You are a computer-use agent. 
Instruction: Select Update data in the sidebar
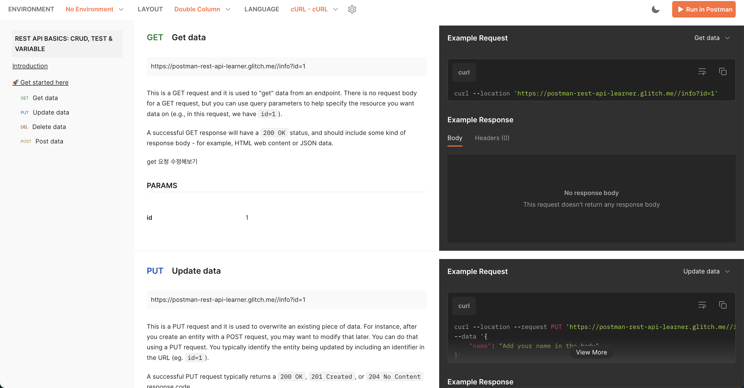pyautogui.click(x=51, y=112)
